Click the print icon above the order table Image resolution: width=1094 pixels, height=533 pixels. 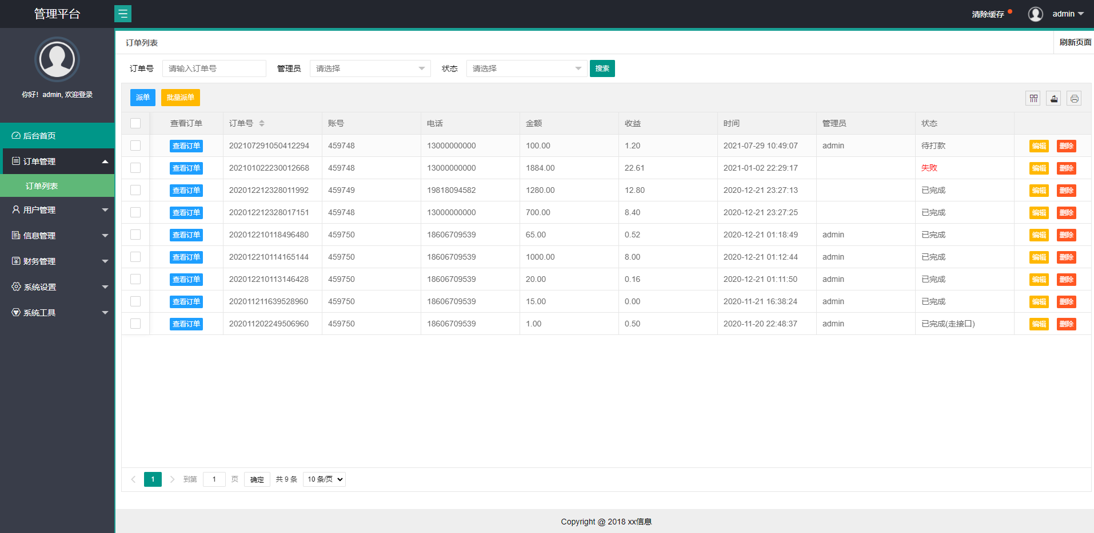pos(1074,98)
